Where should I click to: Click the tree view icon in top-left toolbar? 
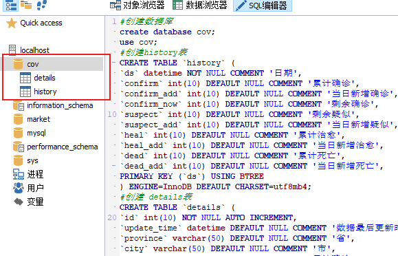click(11, 5)
